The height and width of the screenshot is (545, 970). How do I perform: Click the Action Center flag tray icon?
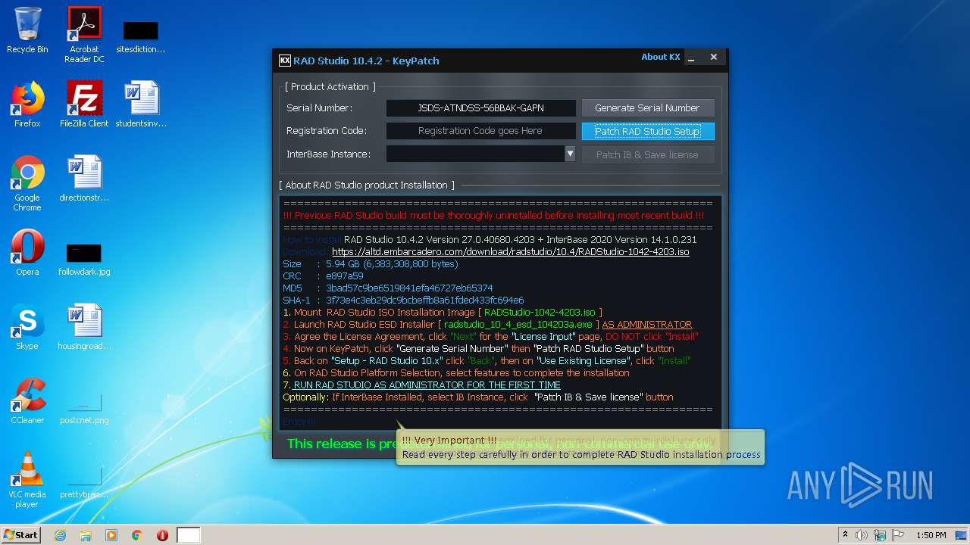[x=897, y=535]
